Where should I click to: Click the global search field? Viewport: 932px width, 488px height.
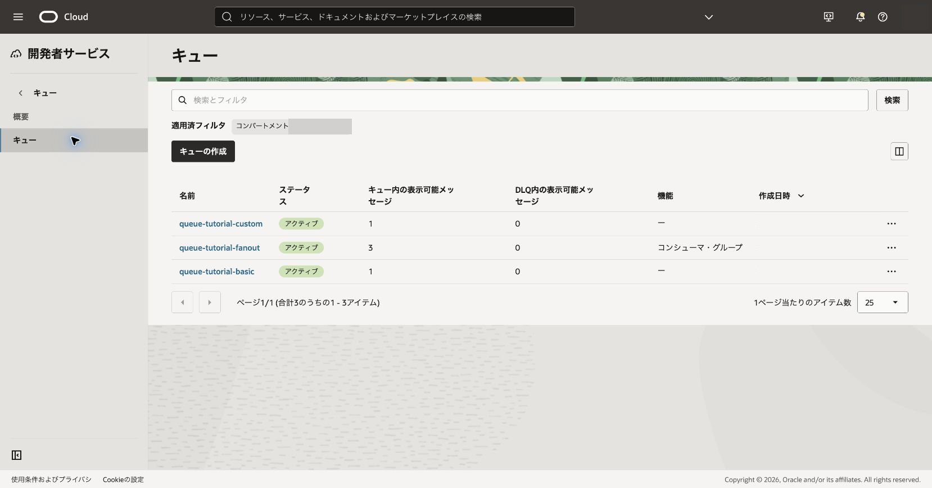[x=395, y=17]
